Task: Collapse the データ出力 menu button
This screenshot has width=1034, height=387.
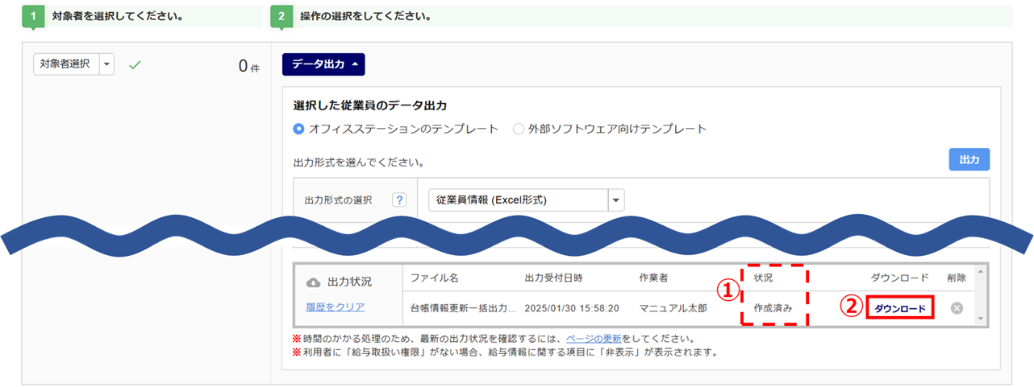Action: (x=323, y=64)
